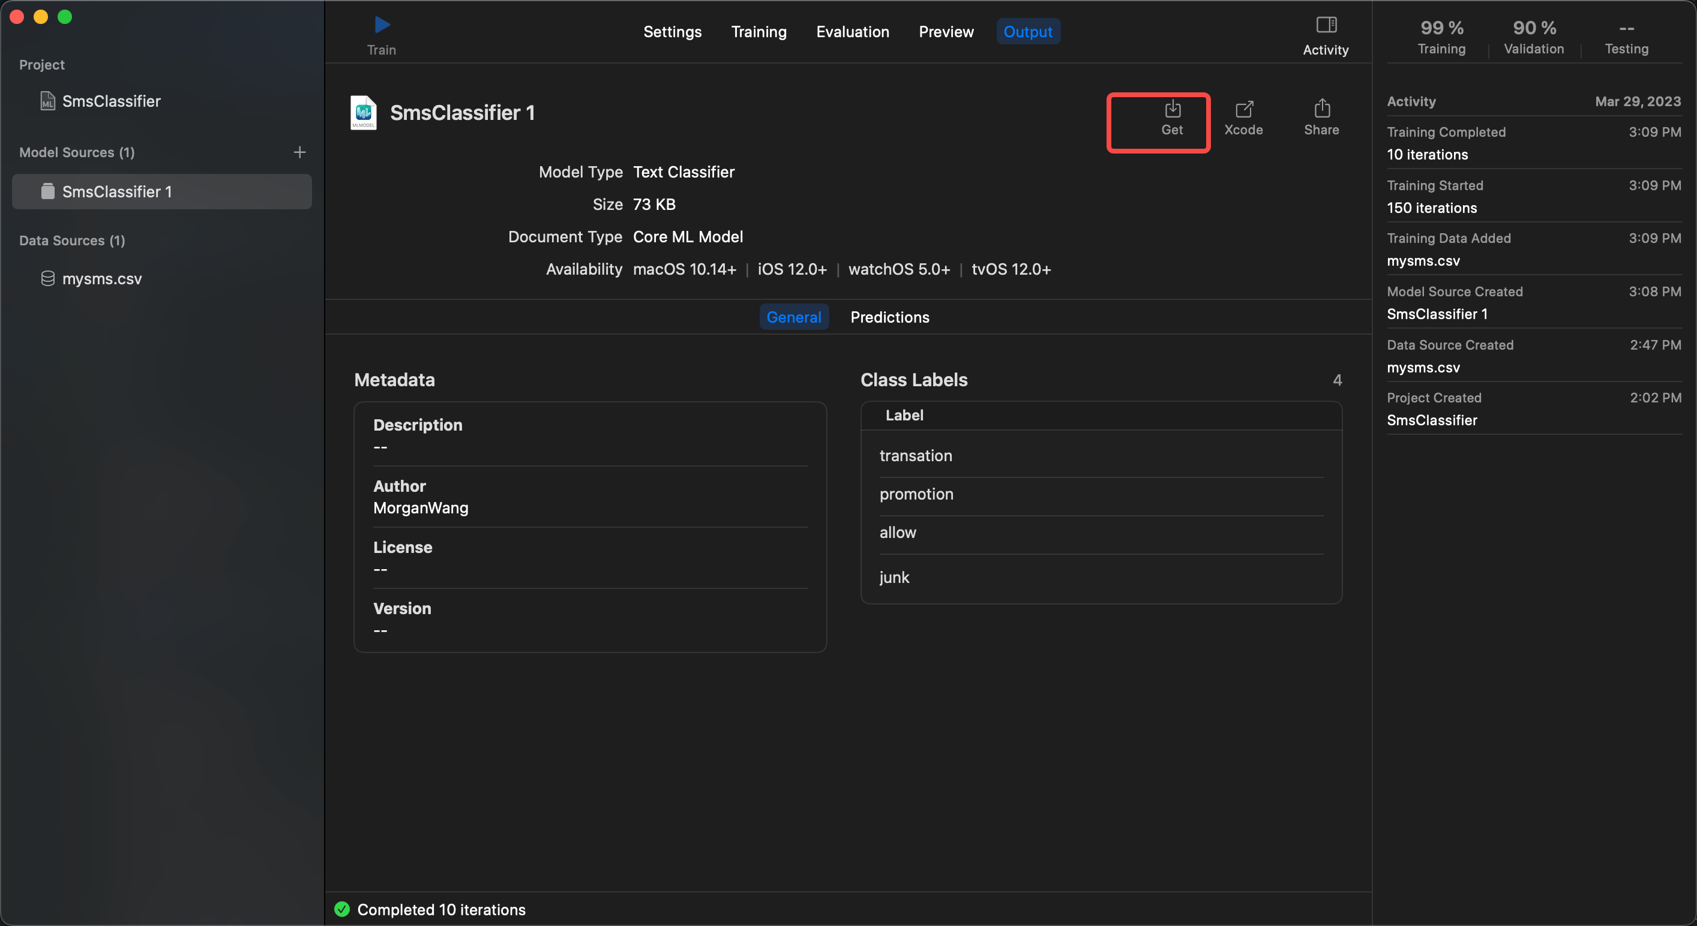The width and height of the screenshot is (1697, 926).
Task: Select SmsClassifier 1 model source
Action: click(116, 192)
